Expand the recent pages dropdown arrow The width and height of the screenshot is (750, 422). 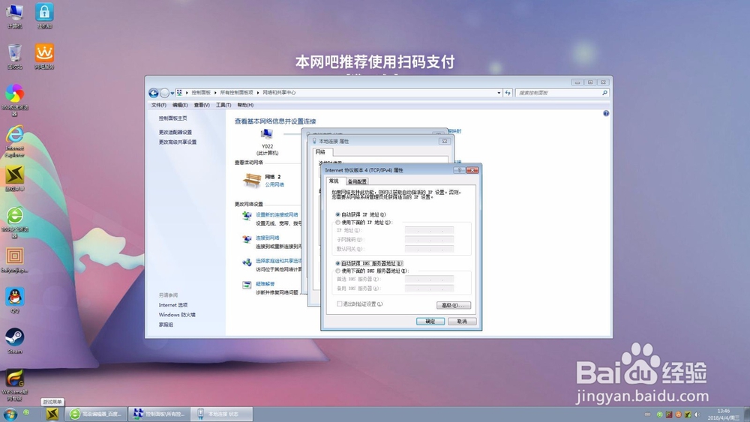point(172,93)
